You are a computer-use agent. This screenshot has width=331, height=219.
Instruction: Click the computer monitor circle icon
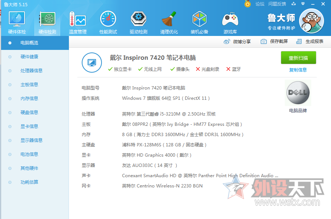(92, 62)
